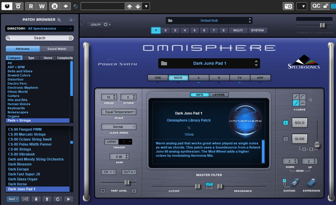Open the LAYERS tab
Viewport: 336px width, 205px height.
pyautogui.click(x=219, y=95)
